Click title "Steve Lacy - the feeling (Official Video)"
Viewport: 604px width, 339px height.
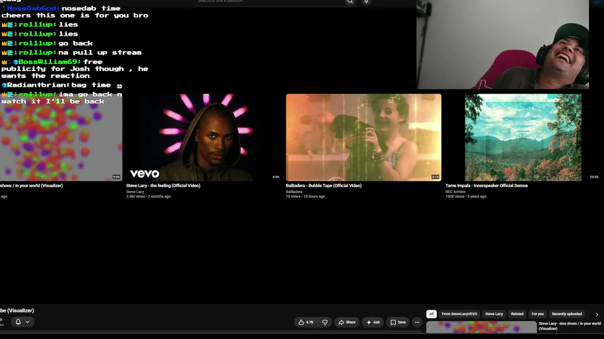click(x=163, y=186)
